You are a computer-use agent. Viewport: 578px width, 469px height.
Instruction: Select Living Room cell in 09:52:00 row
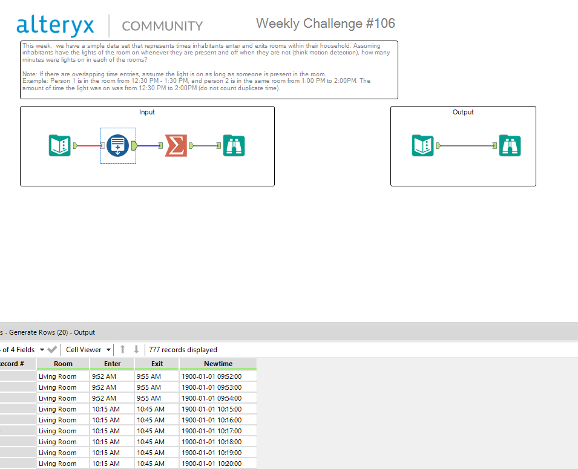pos(63,376)
